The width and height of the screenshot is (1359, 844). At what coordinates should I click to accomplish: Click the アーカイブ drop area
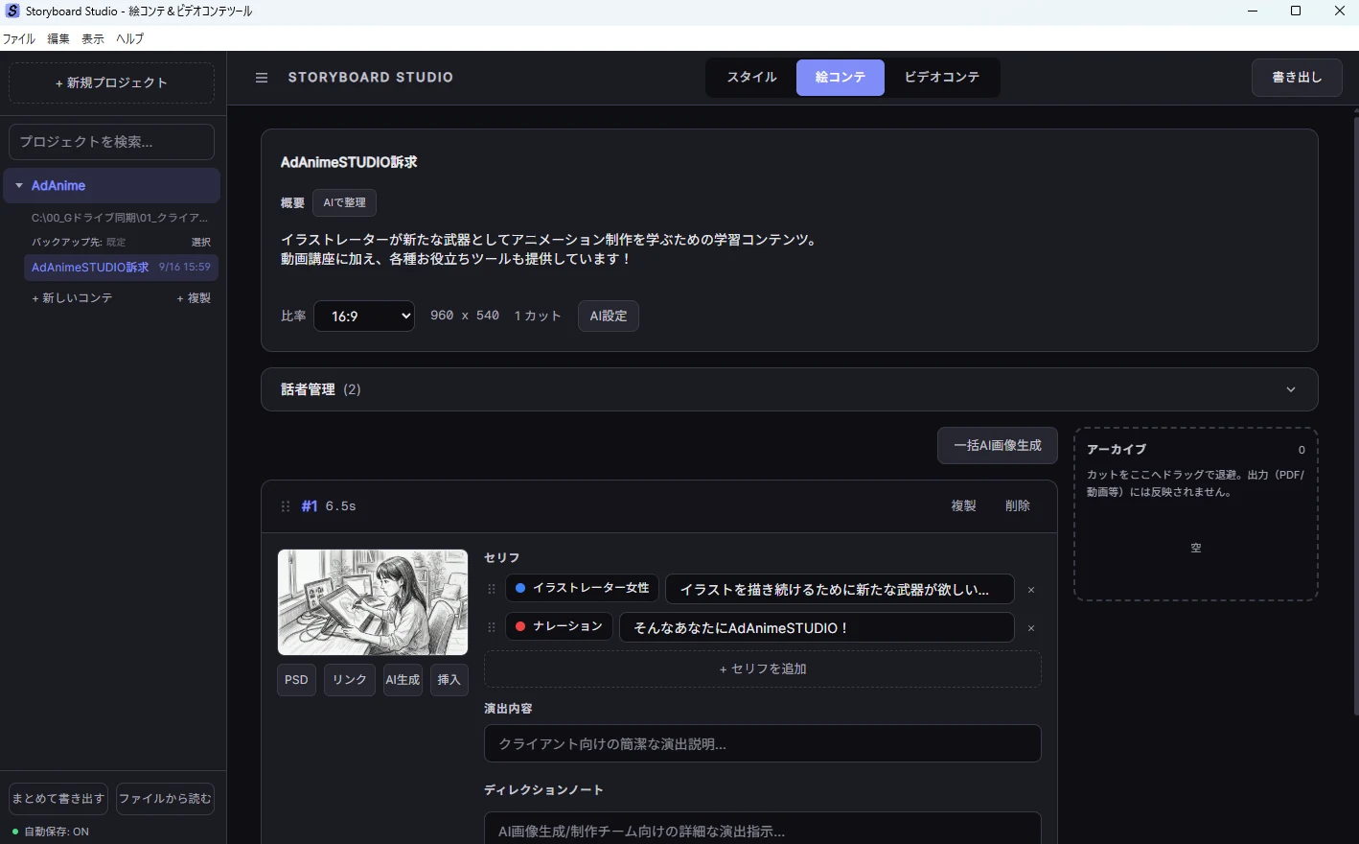pyautogui.click(x=1196, y=515)
